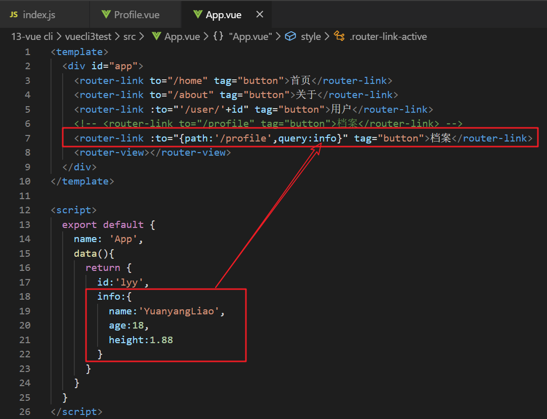The image size is (547, 419).
Task: Click '/profile' path in line 7
Action: coord(243,138)
